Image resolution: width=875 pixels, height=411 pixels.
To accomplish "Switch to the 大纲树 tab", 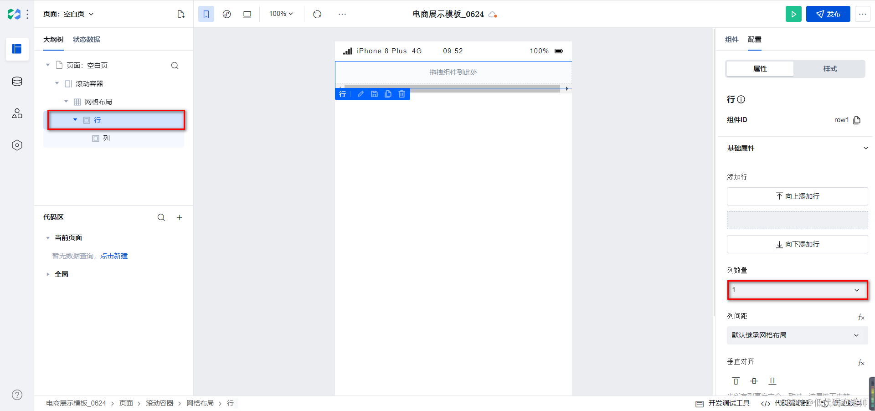I will tap(53, 40).
